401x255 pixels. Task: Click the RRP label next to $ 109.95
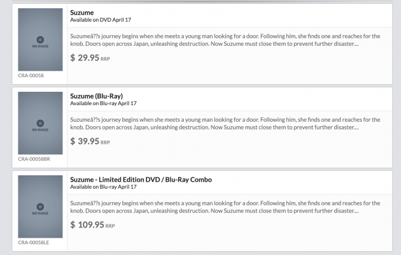110,226
